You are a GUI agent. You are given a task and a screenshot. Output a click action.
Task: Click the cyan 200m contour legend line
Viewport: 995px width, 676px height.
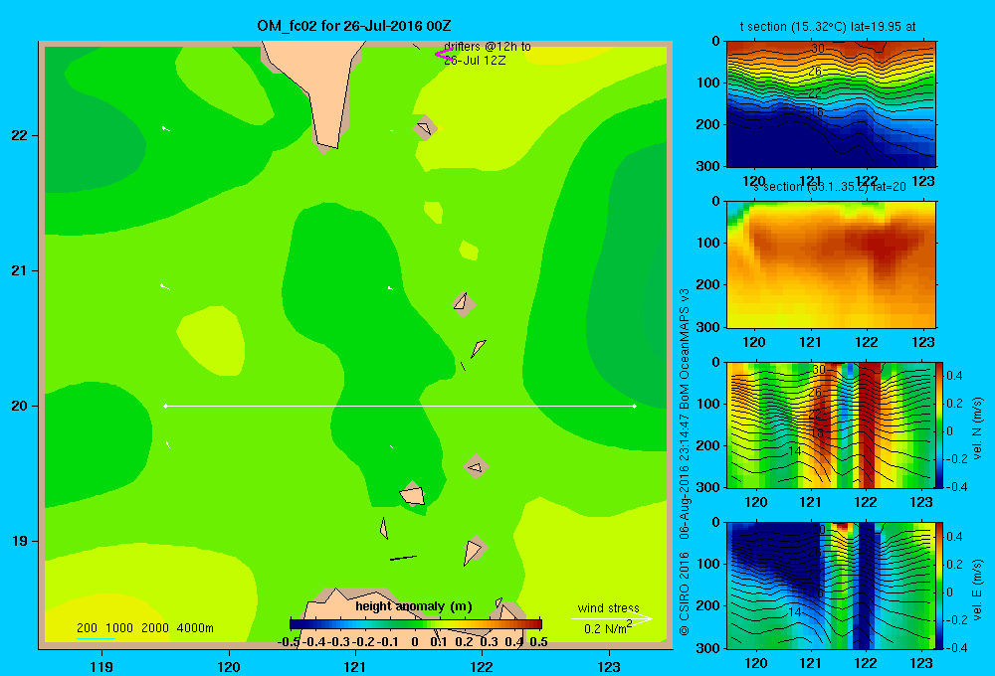point(96,638)
